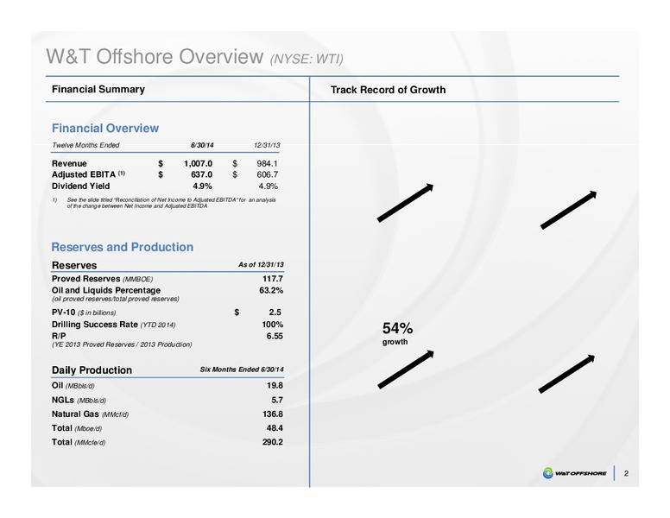Select the Adjusted EBITA row label
Screen dimensions: 670x518
point(88,174)
